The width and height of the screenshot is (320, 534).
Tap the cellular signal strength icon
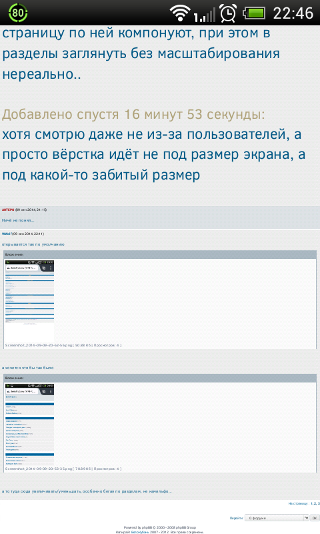tap(205, 15)
